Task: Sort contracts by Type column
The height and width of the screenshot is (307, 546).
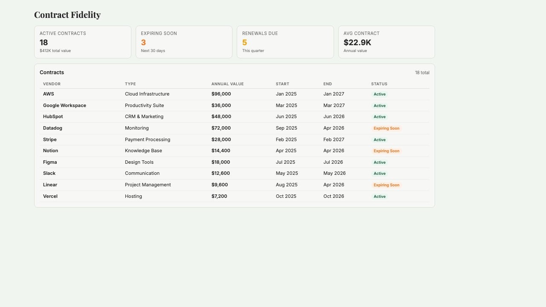Action: [130, 84]
